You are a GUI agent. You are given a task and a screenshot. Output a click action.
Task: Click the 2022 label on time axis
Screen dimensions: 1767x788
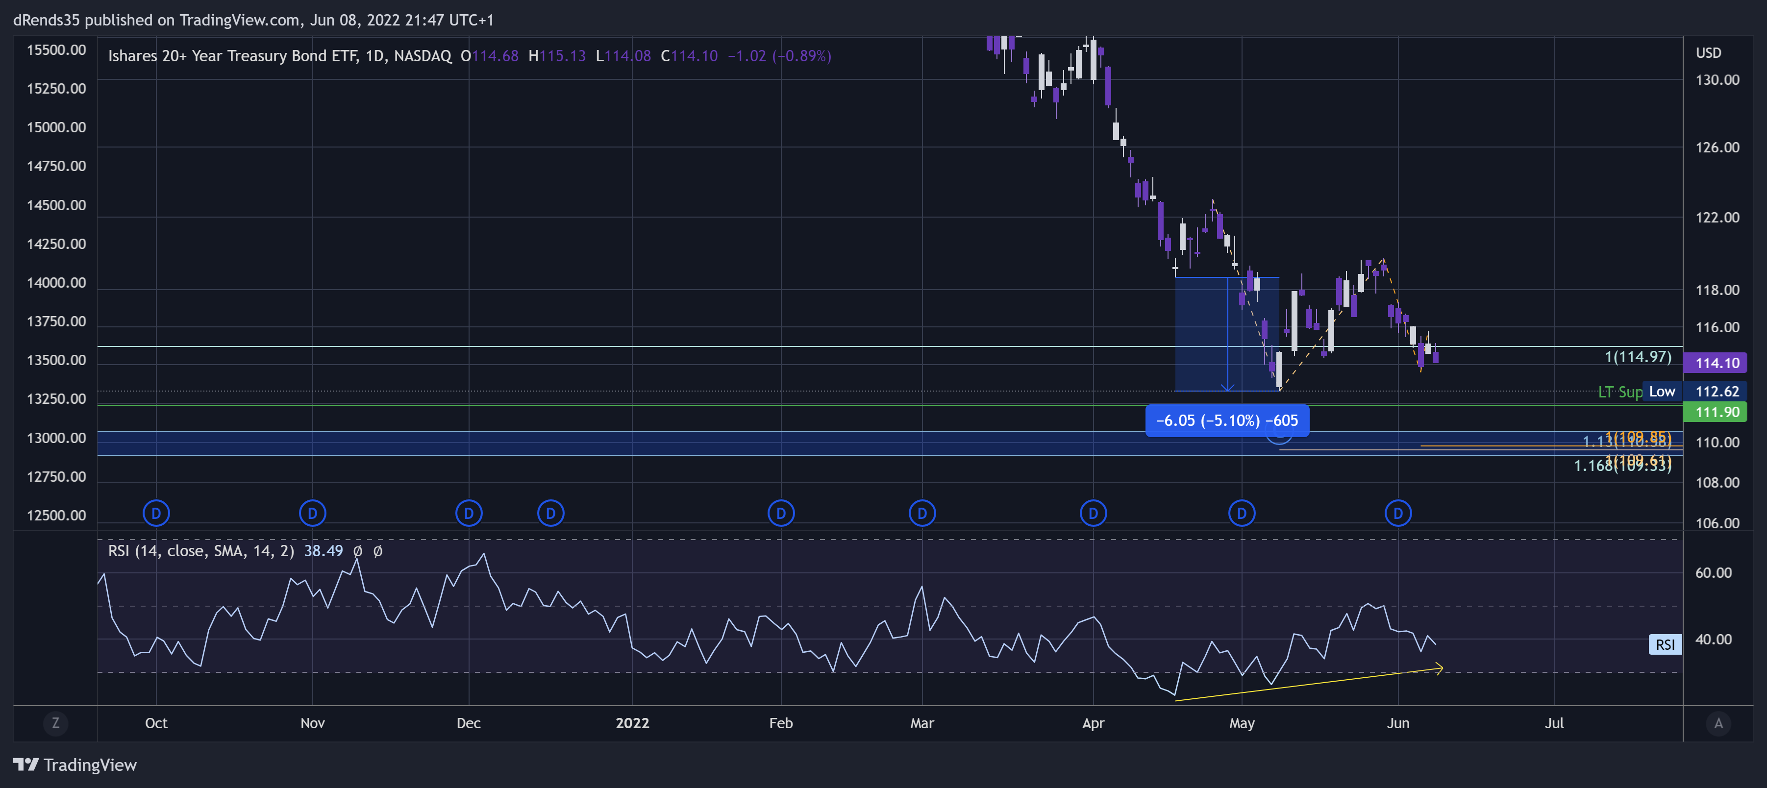pos(632,723)
